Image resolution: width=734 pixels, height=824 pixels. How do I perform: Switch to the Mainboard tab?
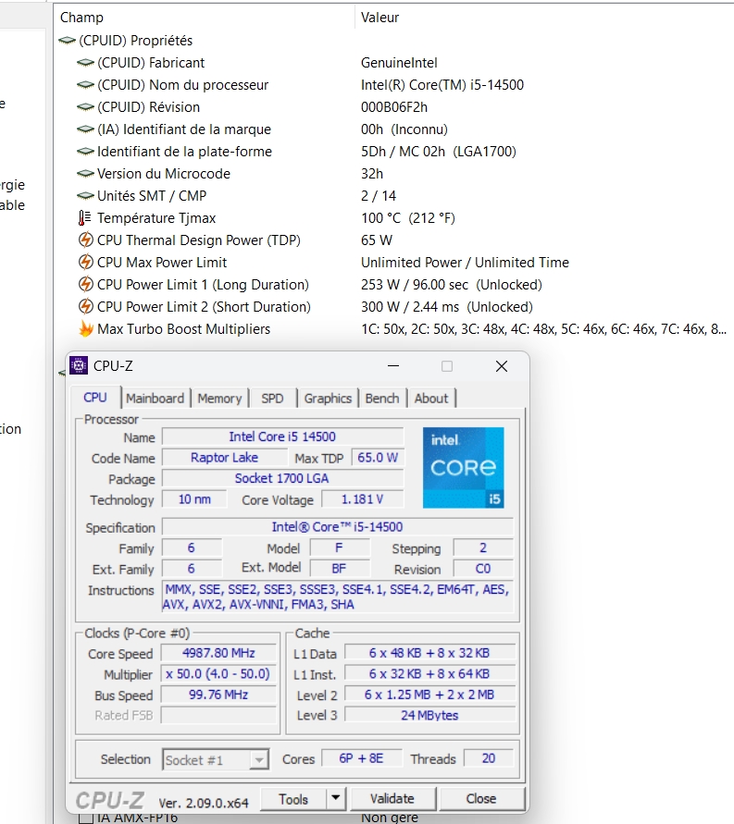pyautogui.click(x=156, y=399)
